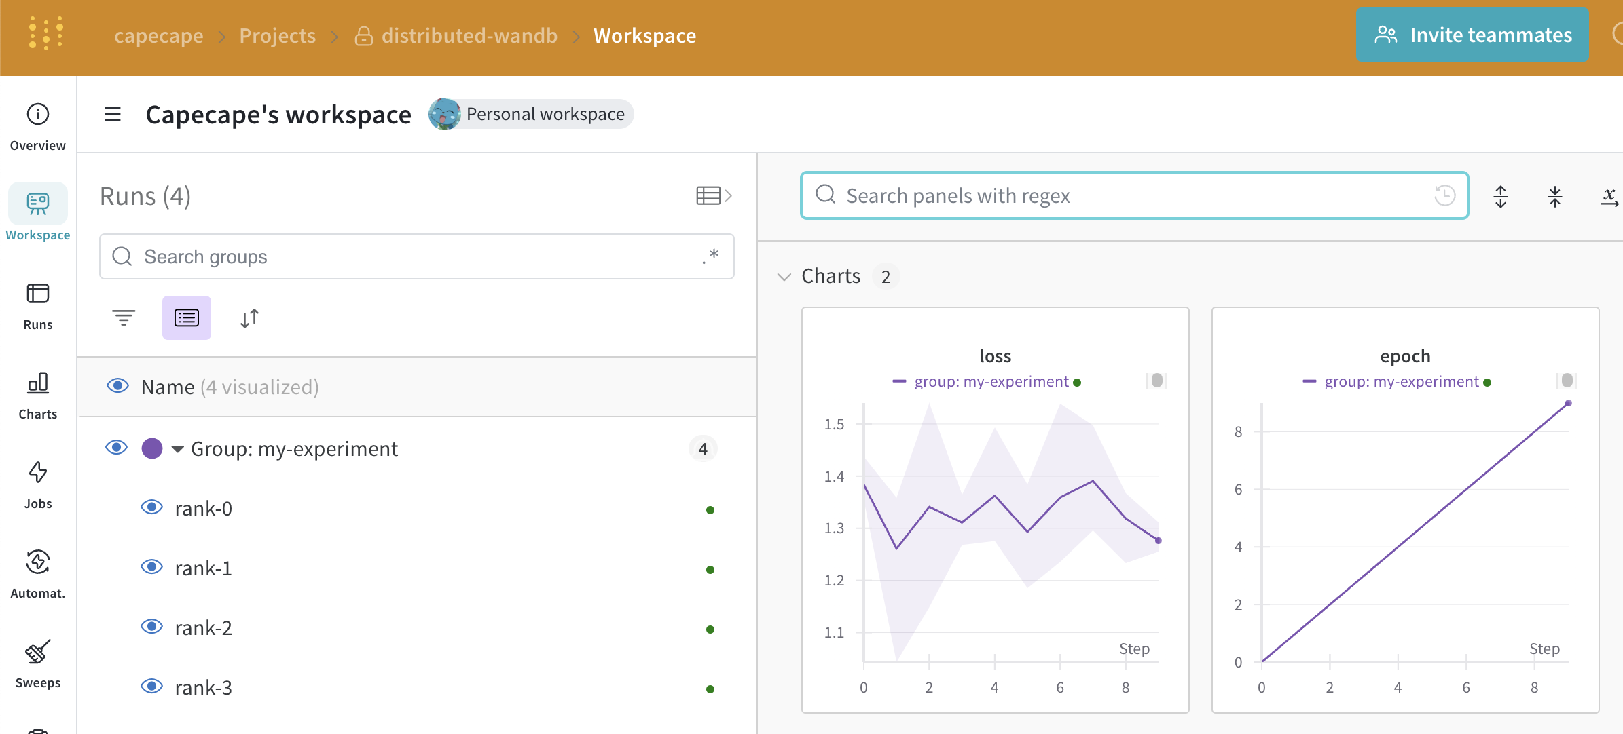Open the Projects breadcrumb link
This screenshot has height=734, width=1623.
[x=277, y=35]
